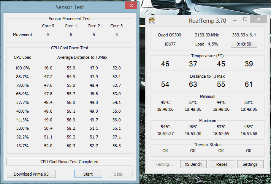The image size is (271, 184).
Task: Click the 18:51:58 maximum timestamp
Action: point(249,134)
